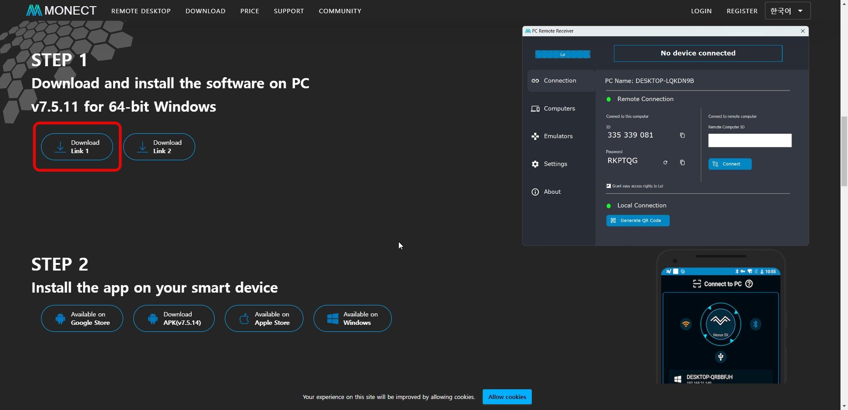This screenshot has height=410, width=848.
Task: Click the Remote Computer ID input field
Action: 750,140
